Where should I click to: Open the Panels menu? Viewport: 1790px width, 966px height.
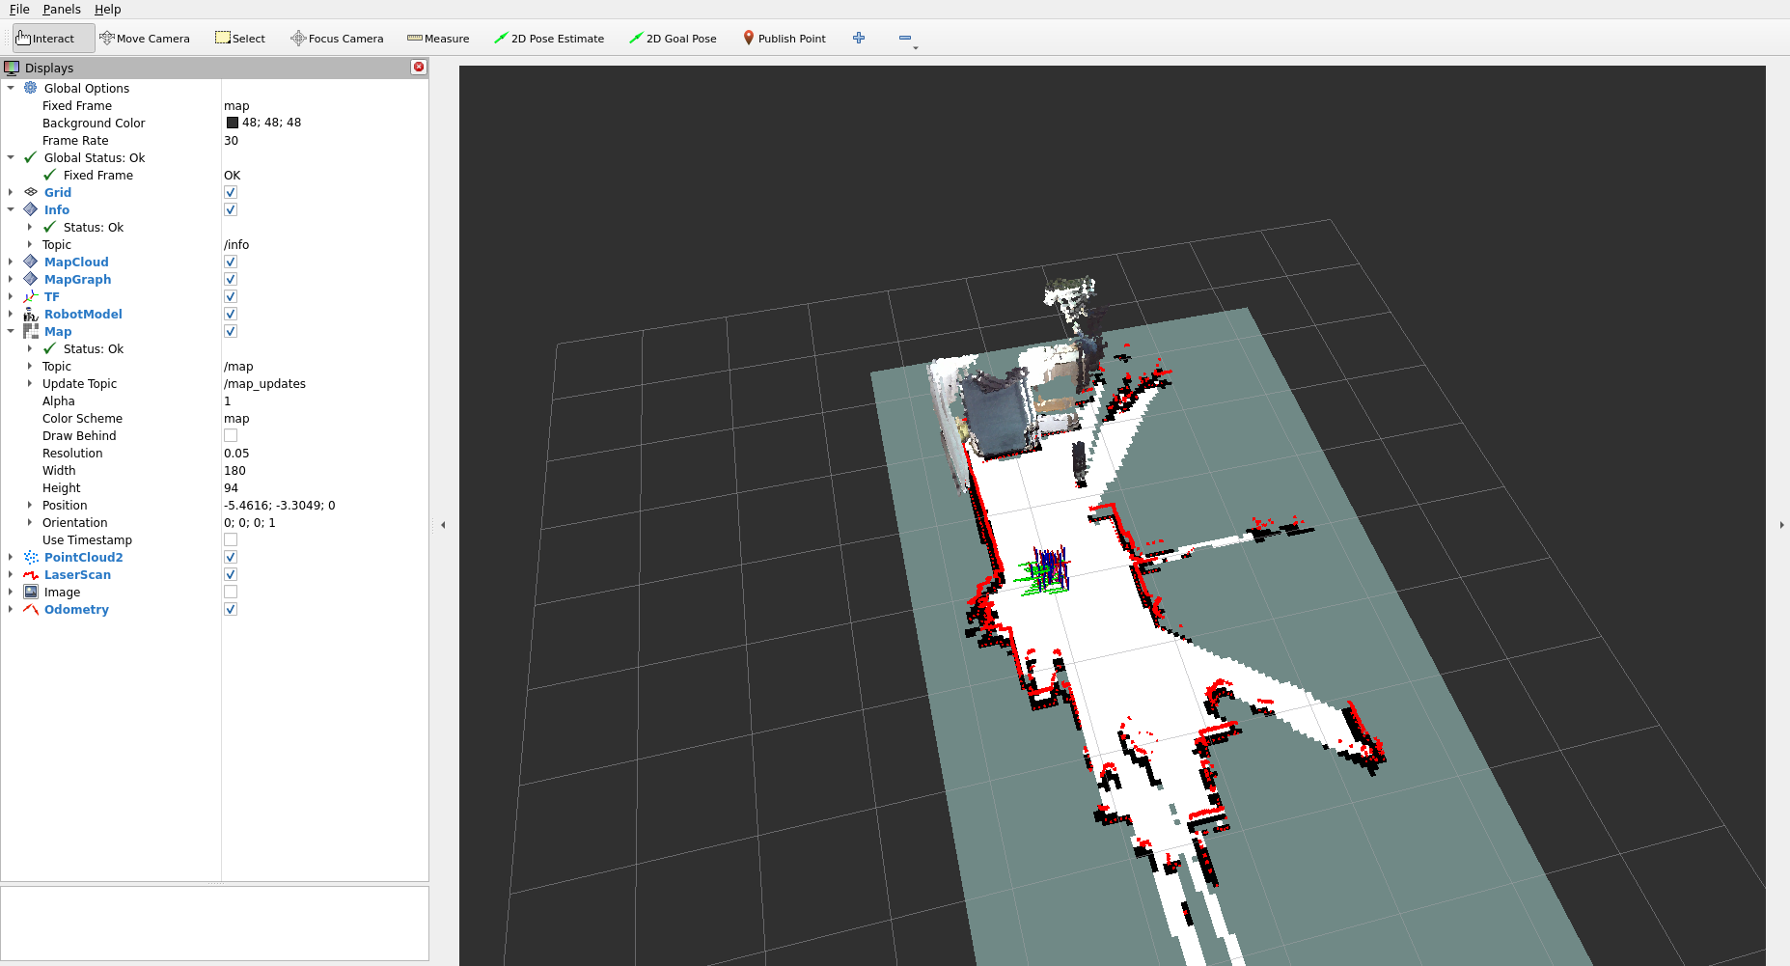click(62, 9)
